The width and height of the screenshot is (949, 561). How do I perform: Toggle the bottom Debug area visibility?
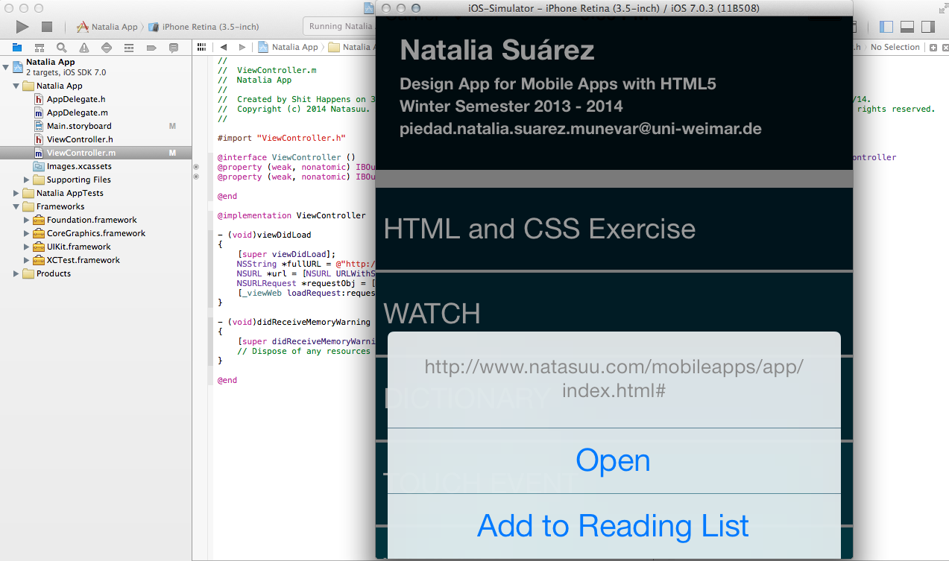907,27
